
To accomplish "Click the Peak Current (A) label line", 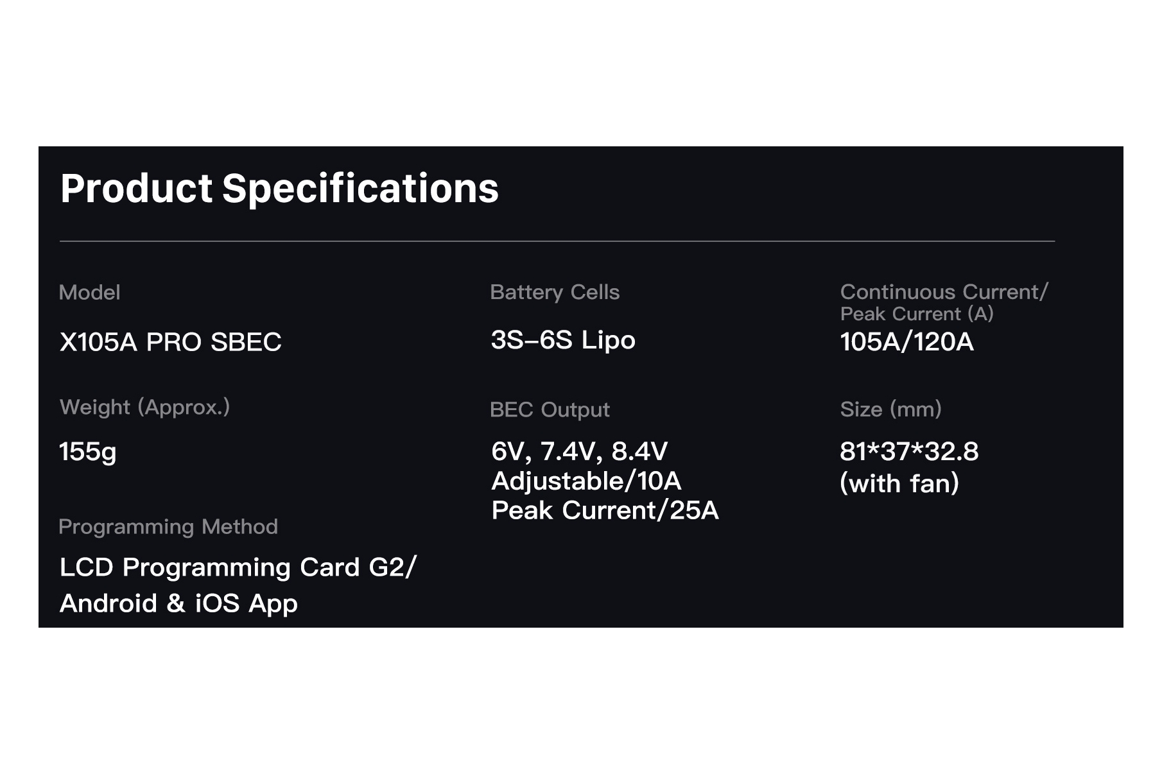I will click(917, 314).
